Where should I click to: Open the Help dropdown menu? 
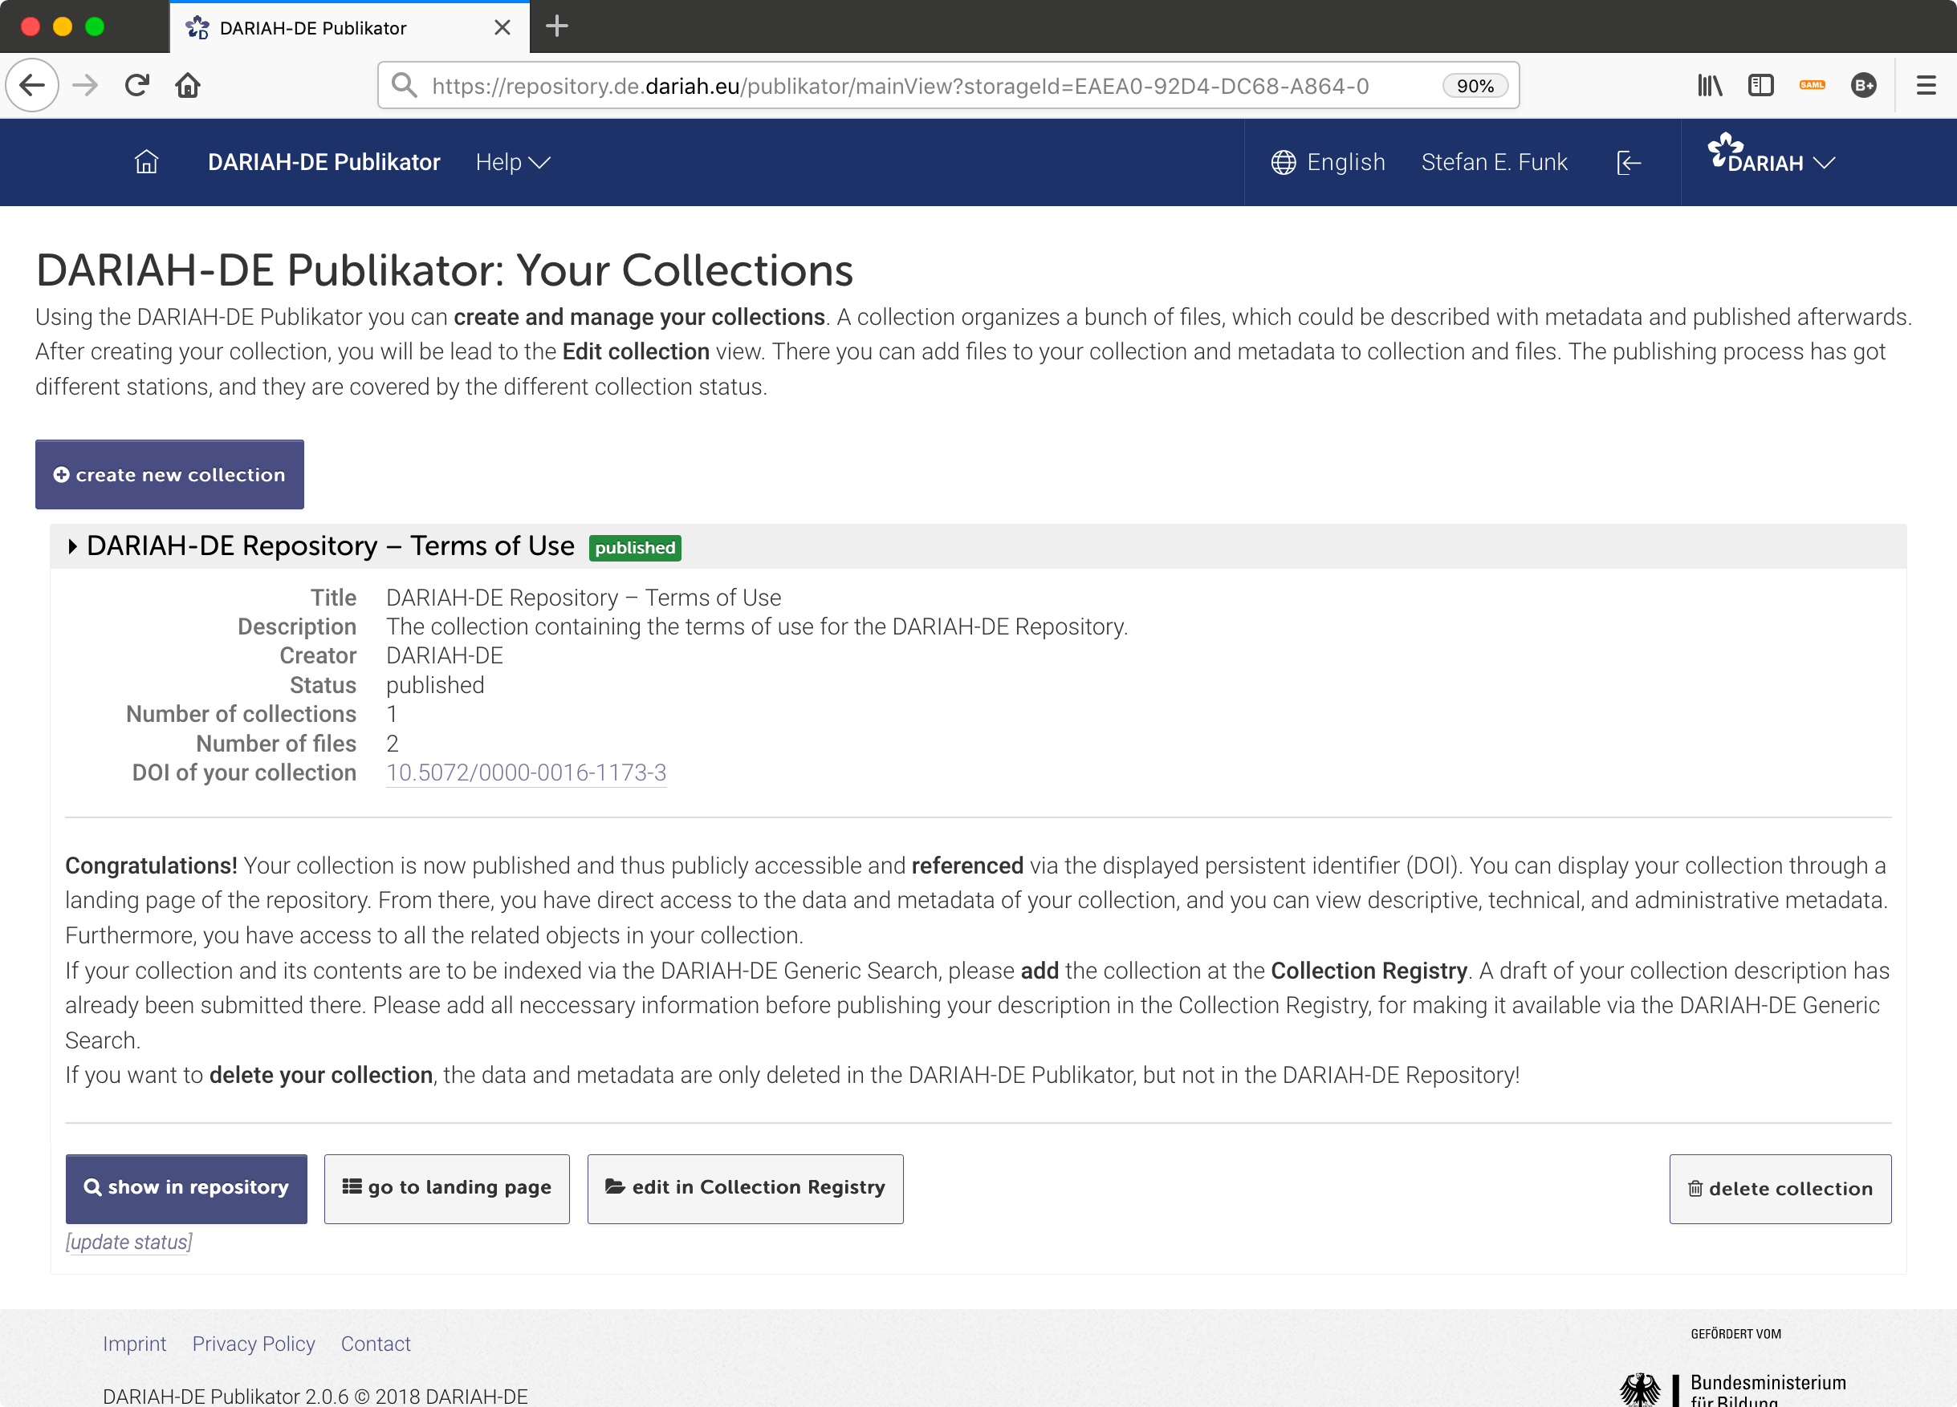(511, 161)
